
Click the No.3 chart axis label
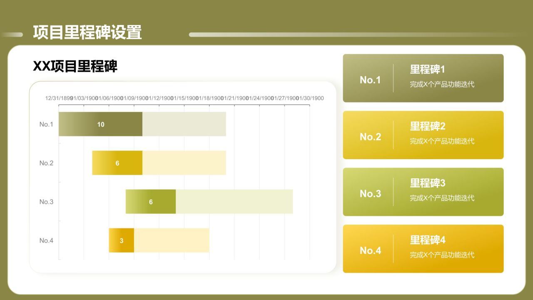click(x=46, y=202)
